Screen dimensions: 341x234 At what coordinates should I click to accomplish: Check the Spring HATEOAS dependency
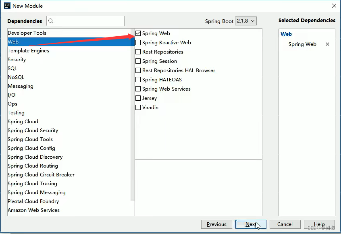point(138,79)
